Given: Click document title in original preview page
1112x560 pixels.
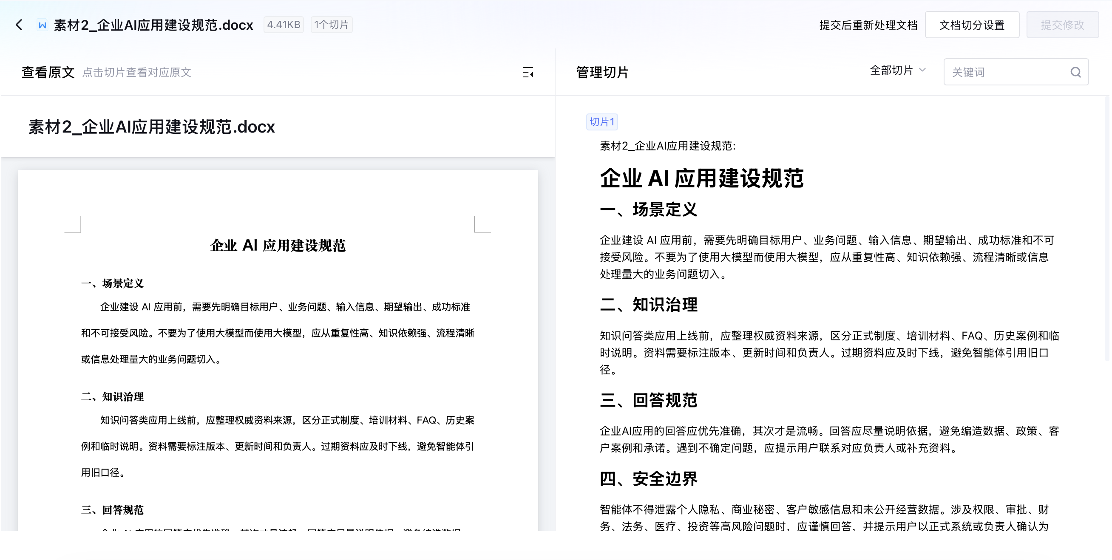Looking at the screenshot, I should 278,245.
